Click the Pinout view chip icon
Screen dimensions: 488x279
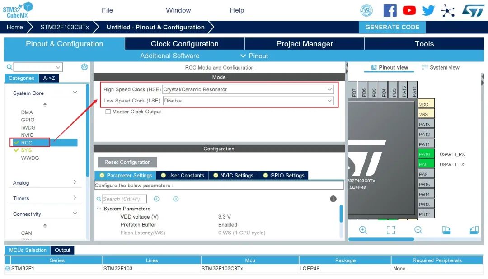[x=374, y=67]
